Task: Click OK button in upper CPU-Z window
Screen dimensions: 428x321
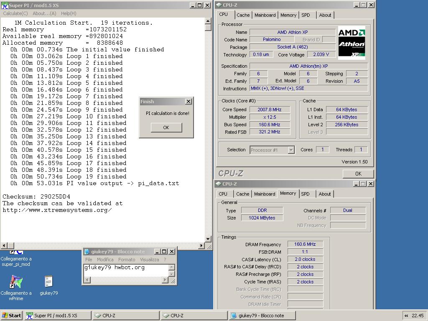Action: click(358, 173)
